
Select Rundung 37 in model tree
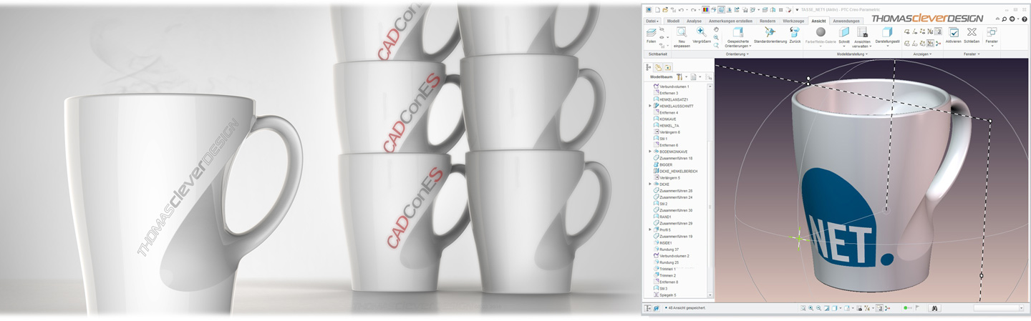point(666,250)
